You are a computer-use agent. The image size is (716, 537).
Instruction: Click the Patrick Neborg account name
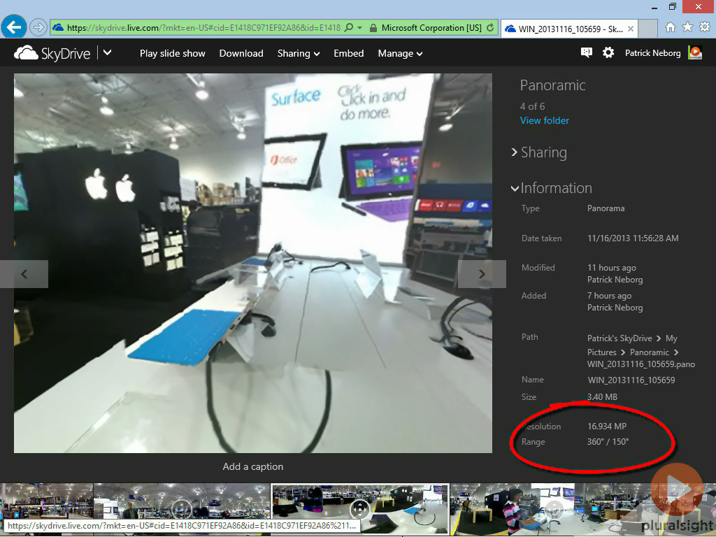pyautogui.click(x=652, y=53)
